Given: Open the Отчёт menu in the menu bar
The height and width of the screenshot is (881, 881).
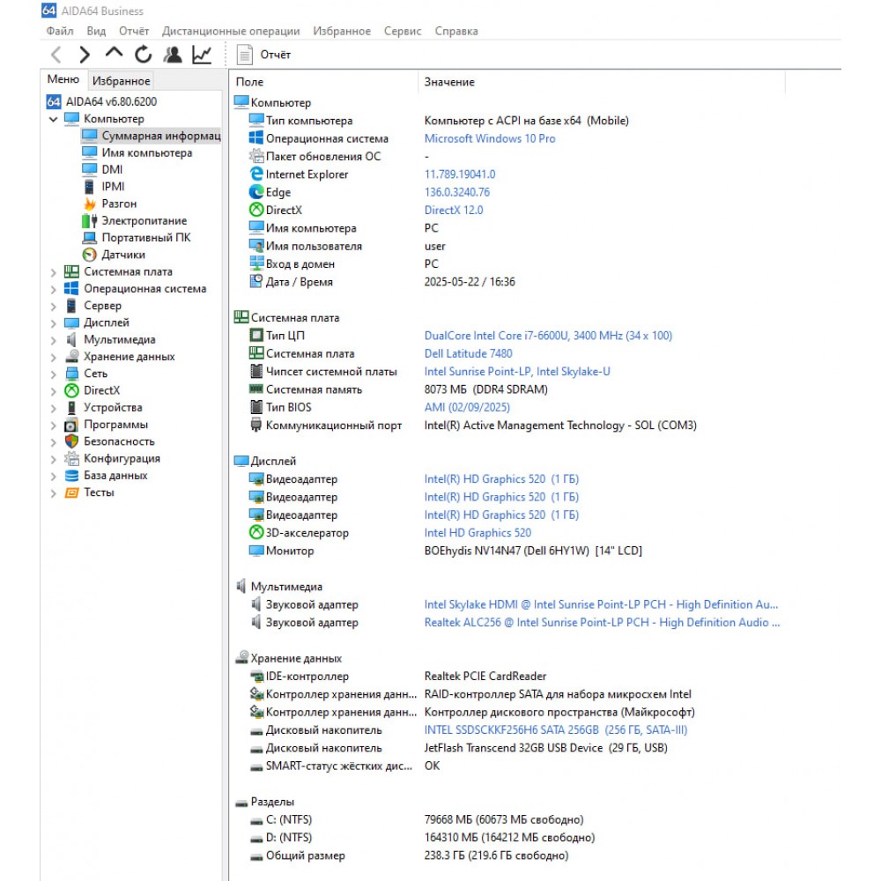Looking at the screenshot, I should [x=134, y=31].
